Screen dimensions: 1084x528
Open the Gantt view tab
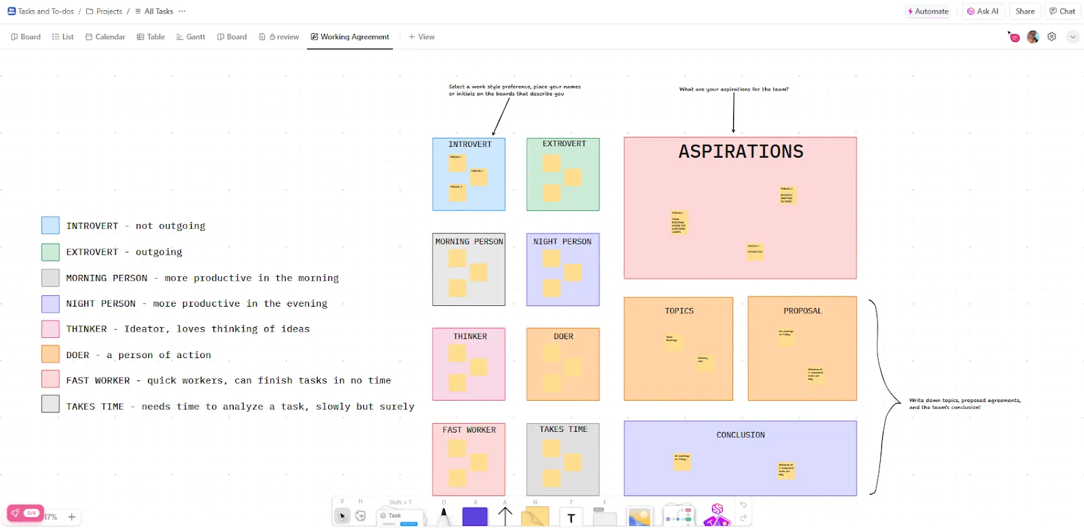(190, 37)
